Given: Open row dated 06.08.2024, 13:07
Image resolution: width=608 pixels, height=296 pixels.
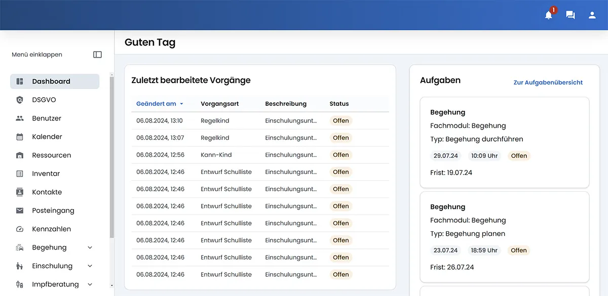Looking at the screenshot, I should (x=260, y=138).
